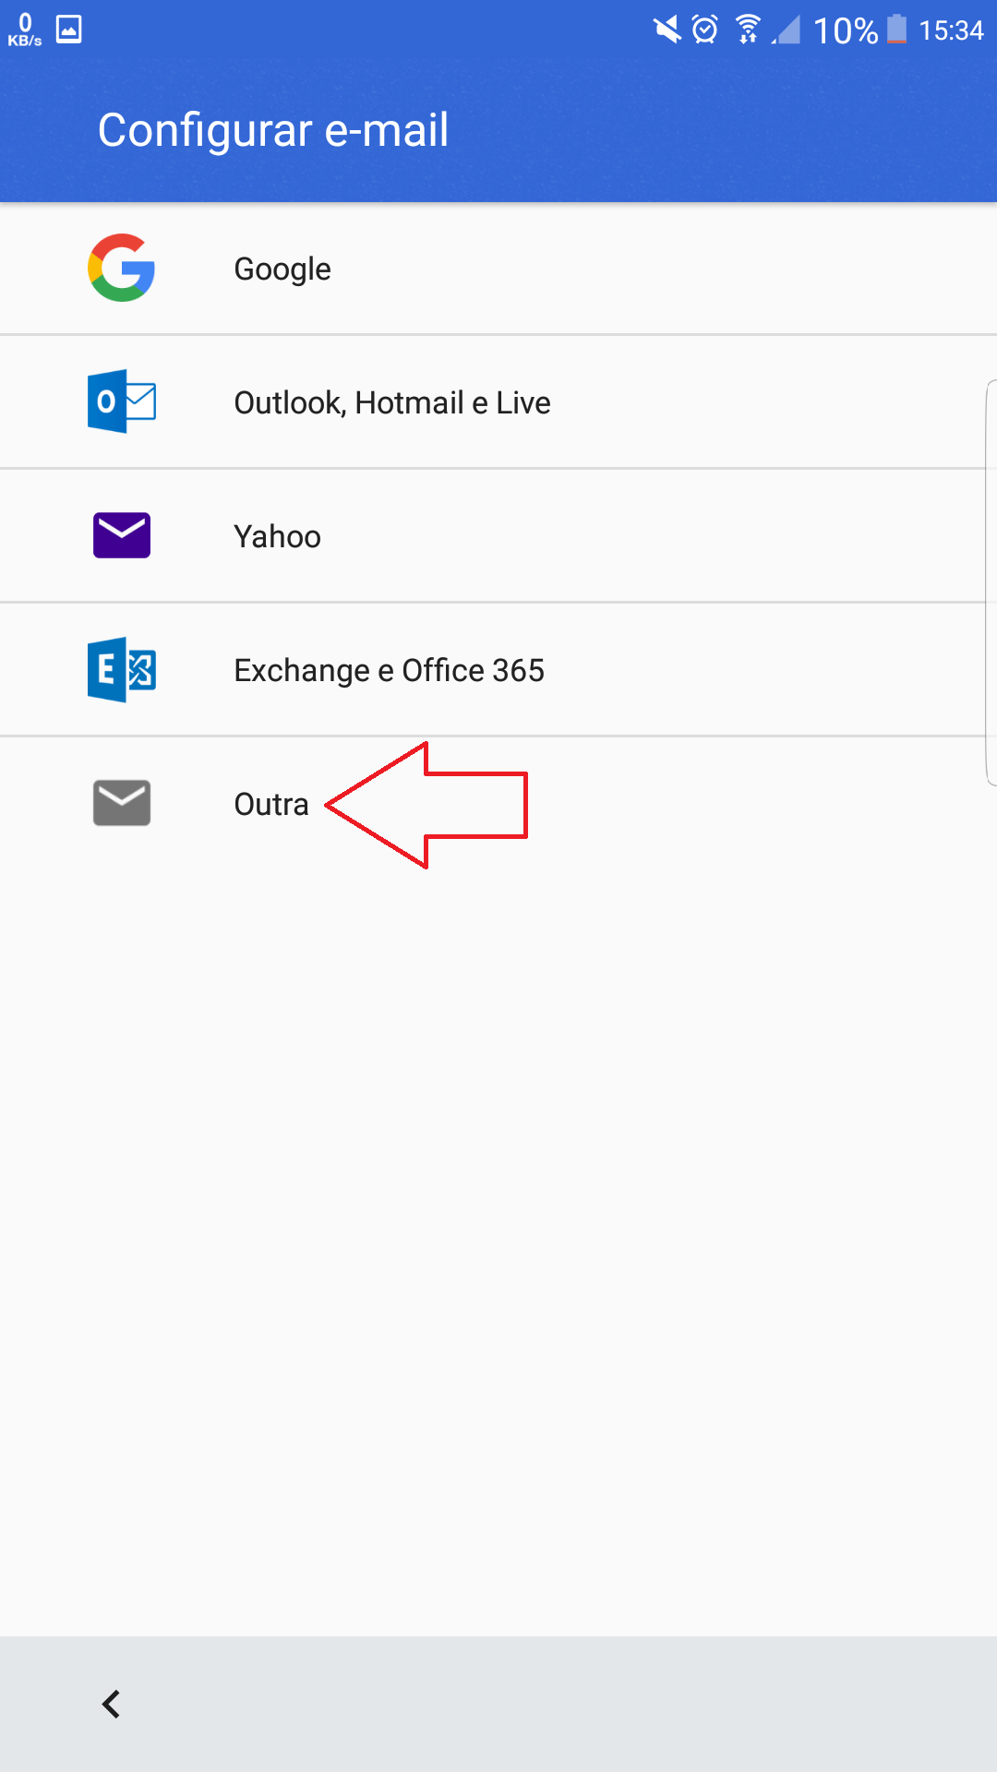Tap the mobile signal strength icon

787,30
